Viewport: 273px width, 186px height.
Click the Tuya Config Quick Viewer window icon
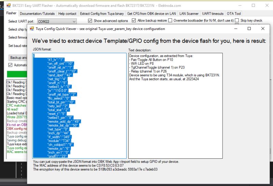tap(32, 29)
